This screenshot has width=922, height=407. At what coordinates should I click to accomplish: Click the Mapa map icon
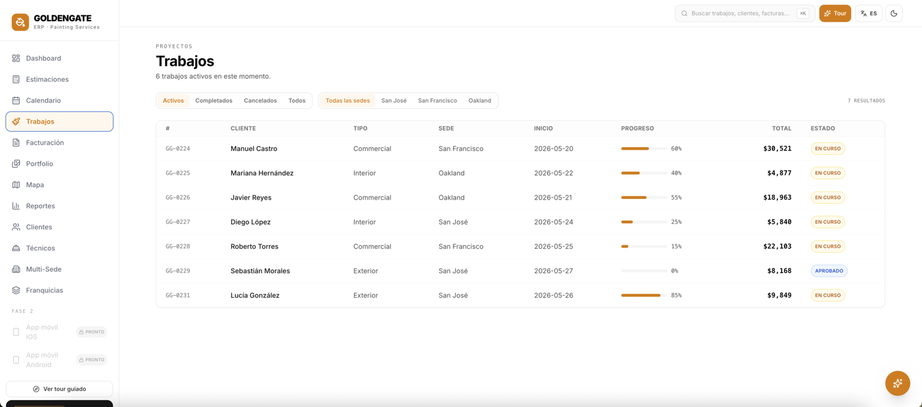tap(16, 185)
